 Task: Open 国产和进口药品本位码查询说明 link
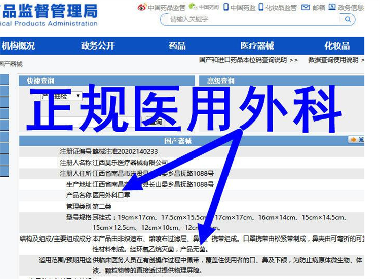(x=248, y=60)
